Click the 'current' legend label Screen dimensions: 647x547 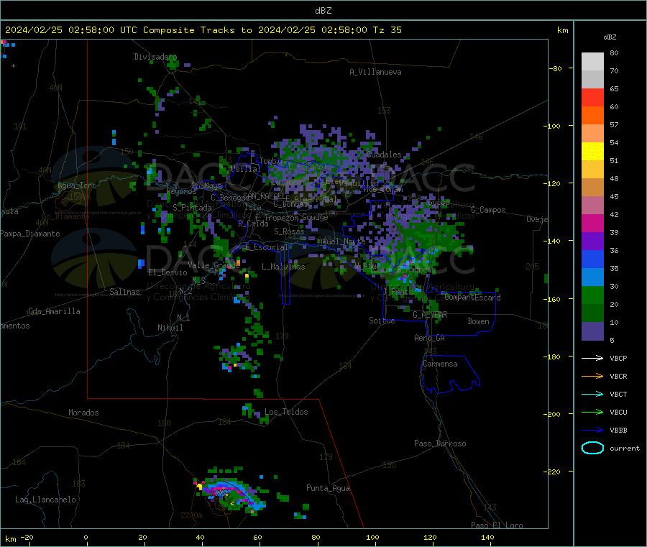(x=625, y=449)
